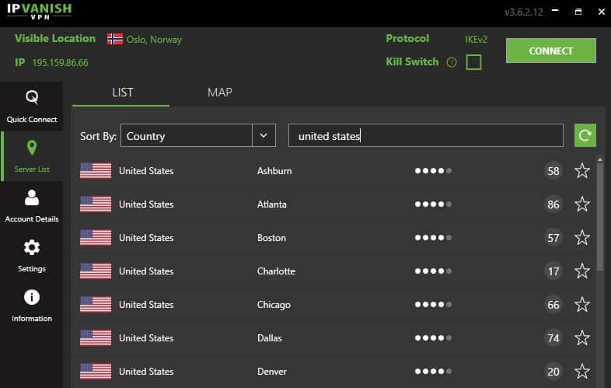Viewport: 611px width, 388px height.
Task: Select the Charlotte city name
Action: [x=276, y=271]
